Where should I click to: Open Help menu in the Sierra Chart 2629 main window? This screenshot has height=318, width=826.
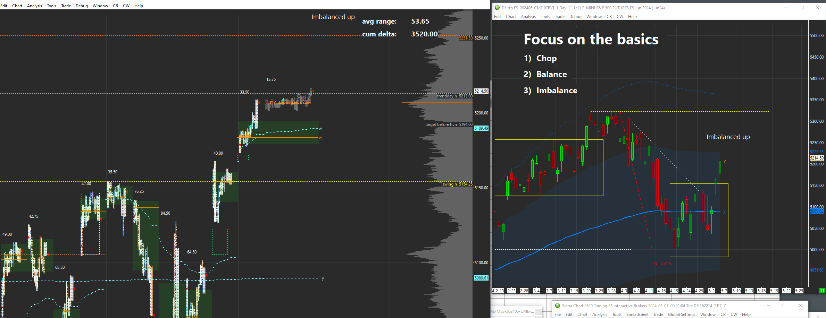[746, 315]
